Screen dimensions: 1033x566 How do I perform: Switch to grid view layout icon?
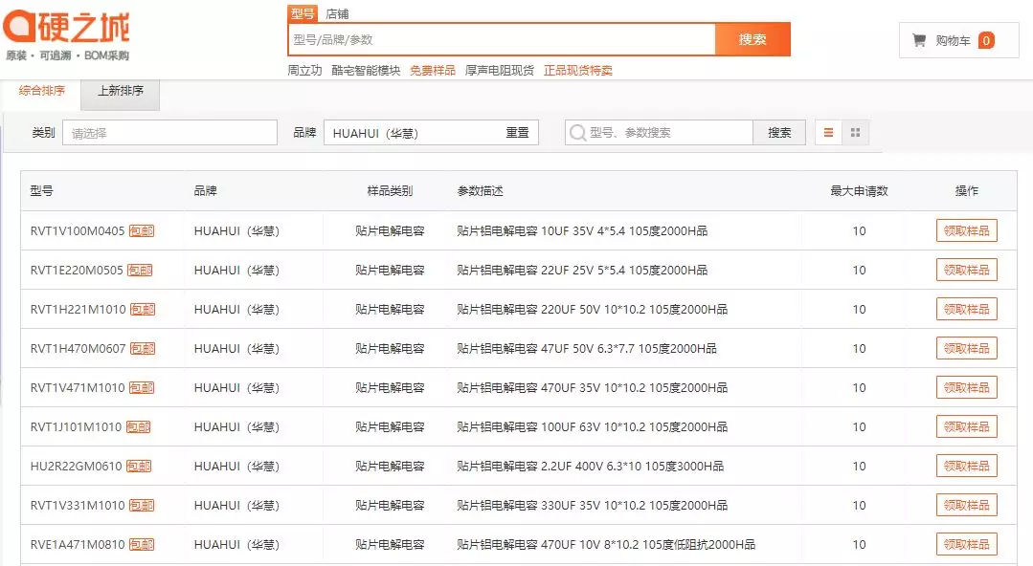click(856, 133)
